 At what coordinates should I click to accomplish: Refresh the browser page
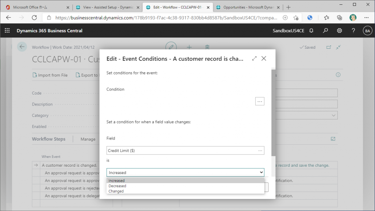34,18
